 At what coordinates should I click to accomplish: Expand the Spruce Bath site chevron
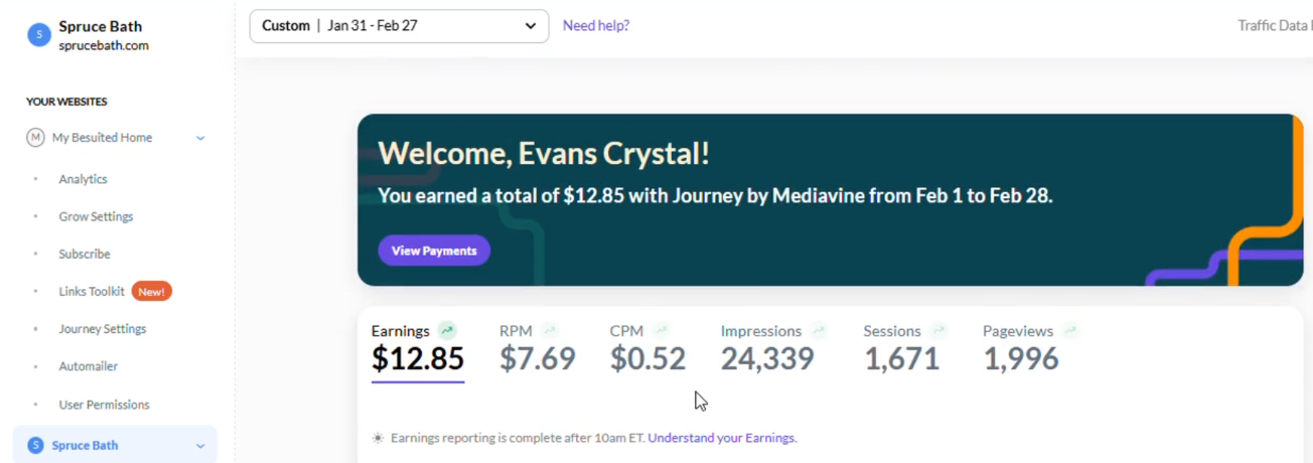[200, 446]
